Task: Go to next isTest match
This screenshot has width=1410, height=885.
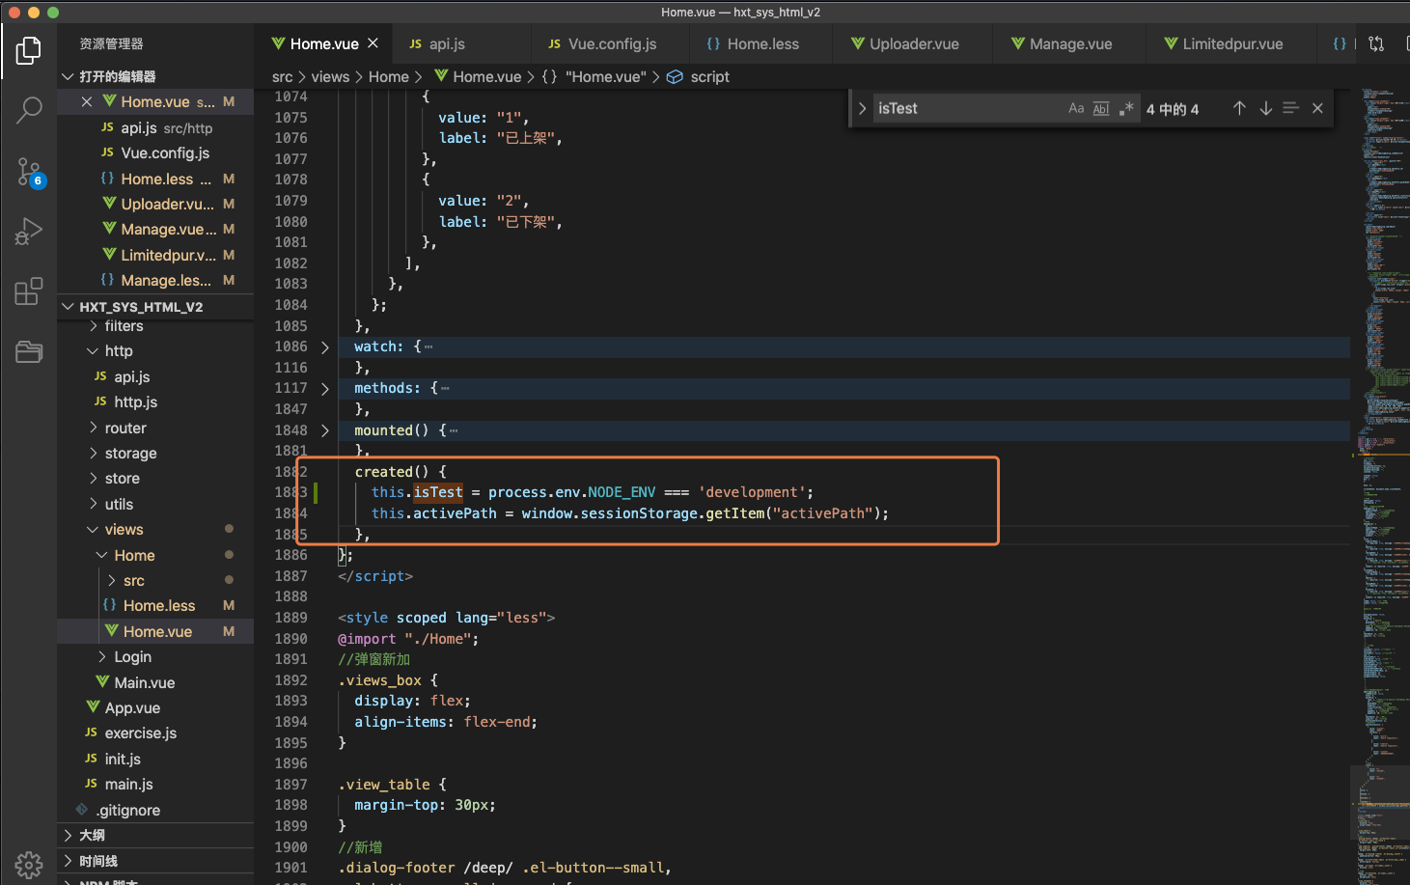Action: [x=1265, y=108]
